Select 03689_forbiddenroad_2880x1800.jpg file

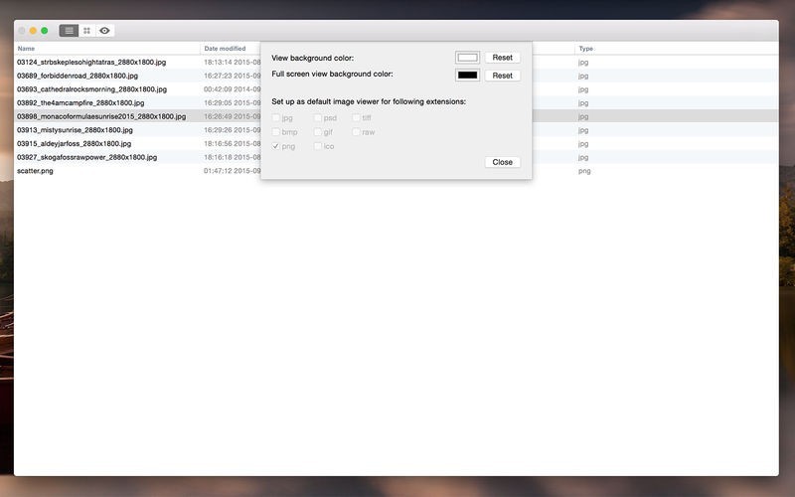[78, 76]
